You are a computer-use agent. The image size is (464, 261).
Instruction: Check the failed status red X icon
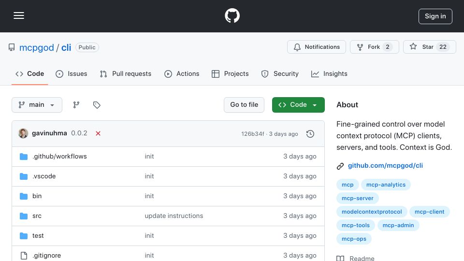coord(98,133)
